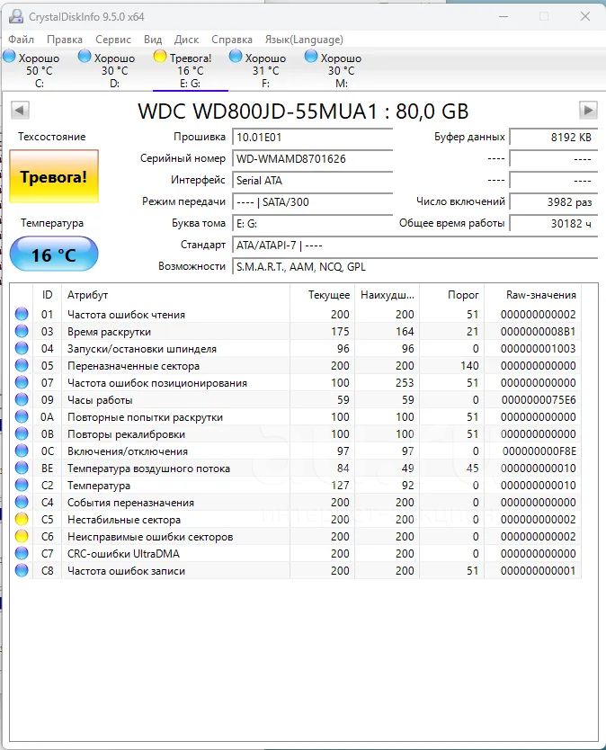Screen dimensions: 606x750
Task: Click the Стандарт field ATA/ATAPI-7
Action: [415, 245]
